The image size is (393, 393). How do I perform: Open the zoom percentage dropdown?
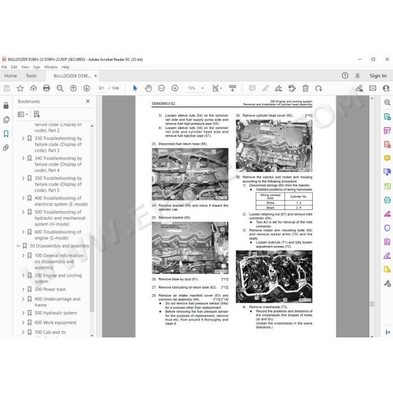pos(202,88)
